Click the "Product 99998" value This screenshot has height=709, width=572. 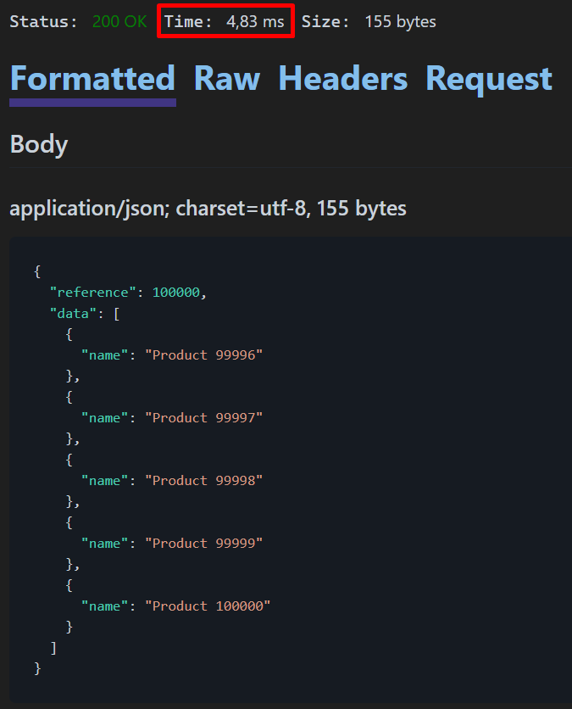tap(203, 480)
